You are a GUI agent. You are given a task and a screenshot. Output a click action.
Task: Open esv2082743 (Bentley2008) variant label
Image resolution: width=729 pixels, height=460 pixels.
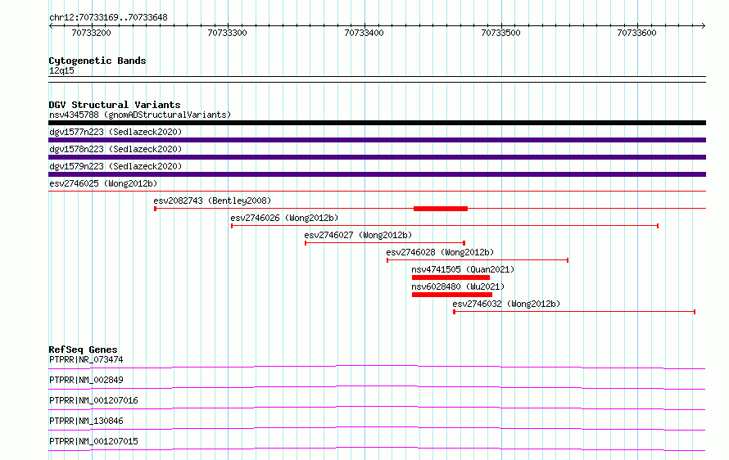212,201
